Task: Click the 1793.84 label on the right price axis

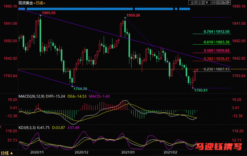Action: tap(239, 76)
